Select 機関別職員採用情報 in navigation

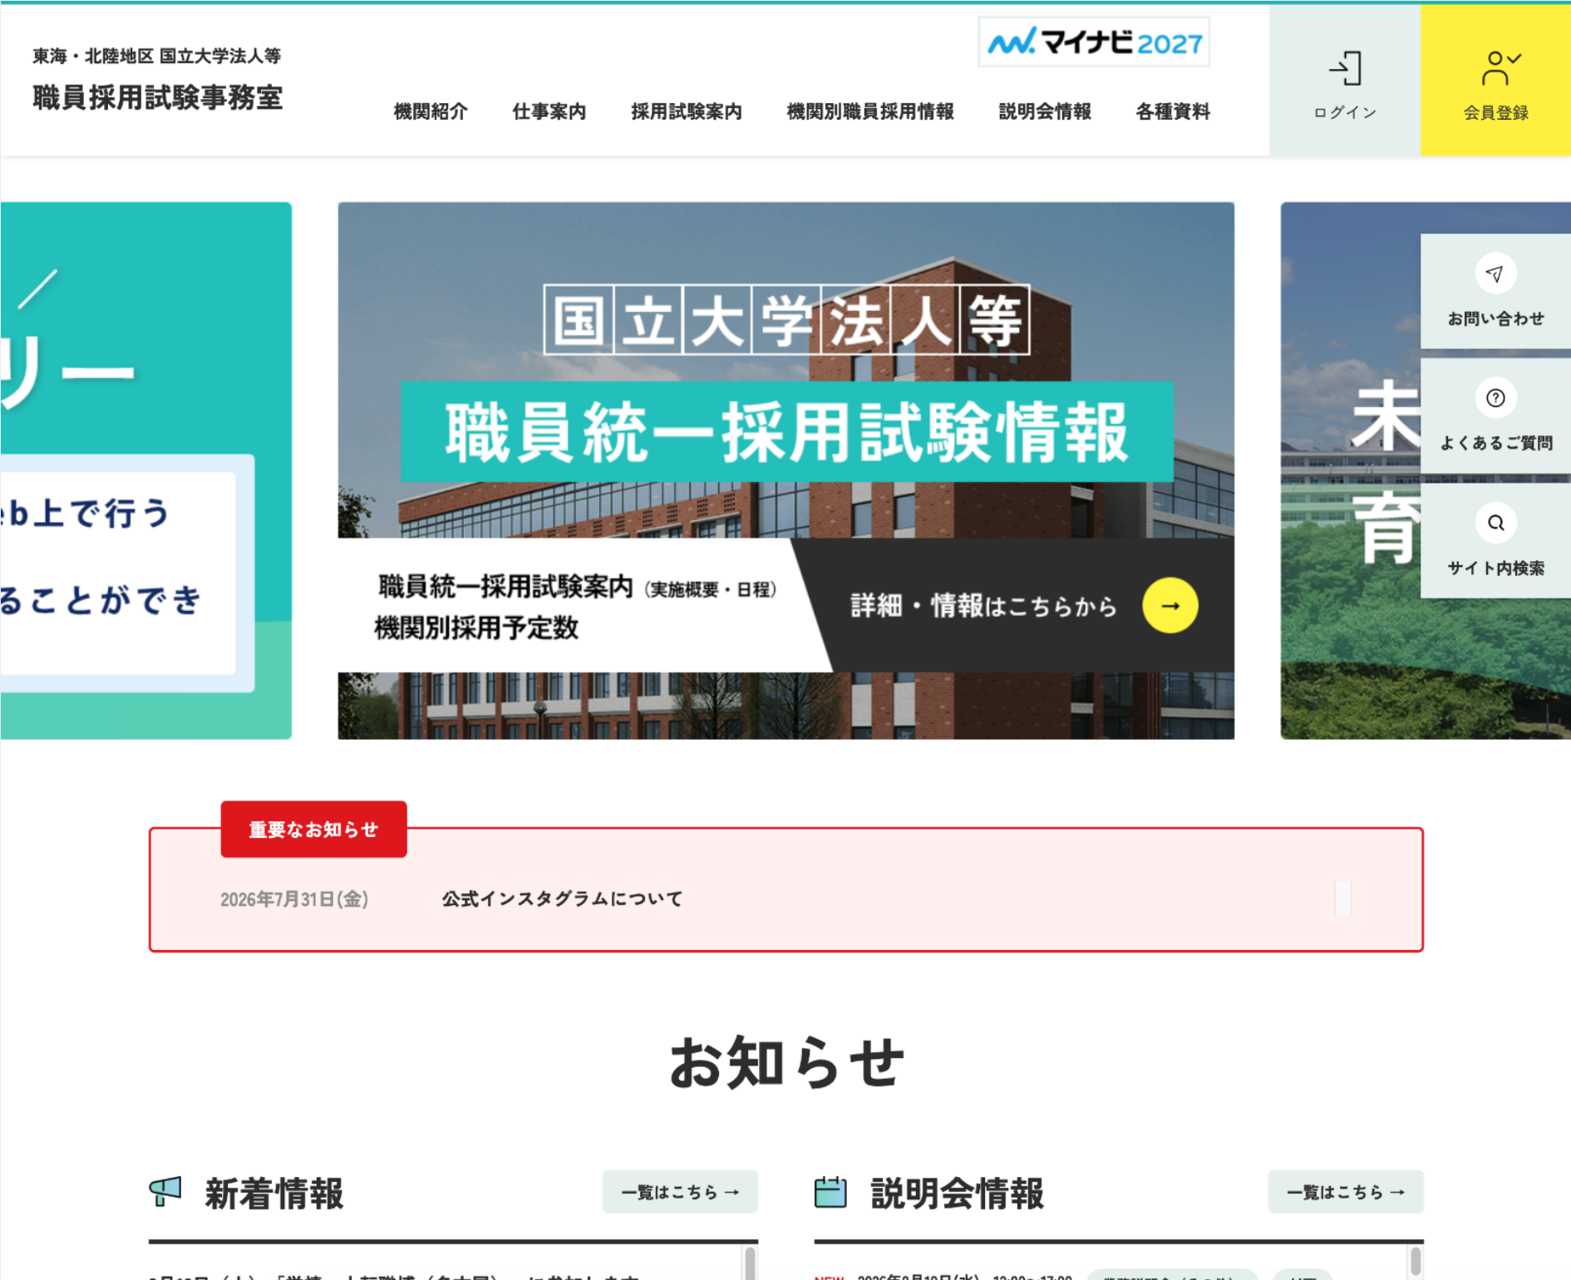pyautogui.click(x=869, y=111)
